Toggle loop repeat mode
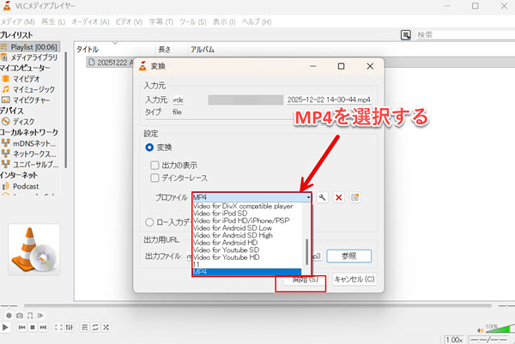 pyautogui.click(x=95, y=327)
